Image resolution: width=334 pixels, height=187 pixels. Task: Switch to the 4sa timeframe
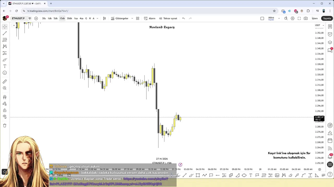pyautogui.click(x=81, y=18)
